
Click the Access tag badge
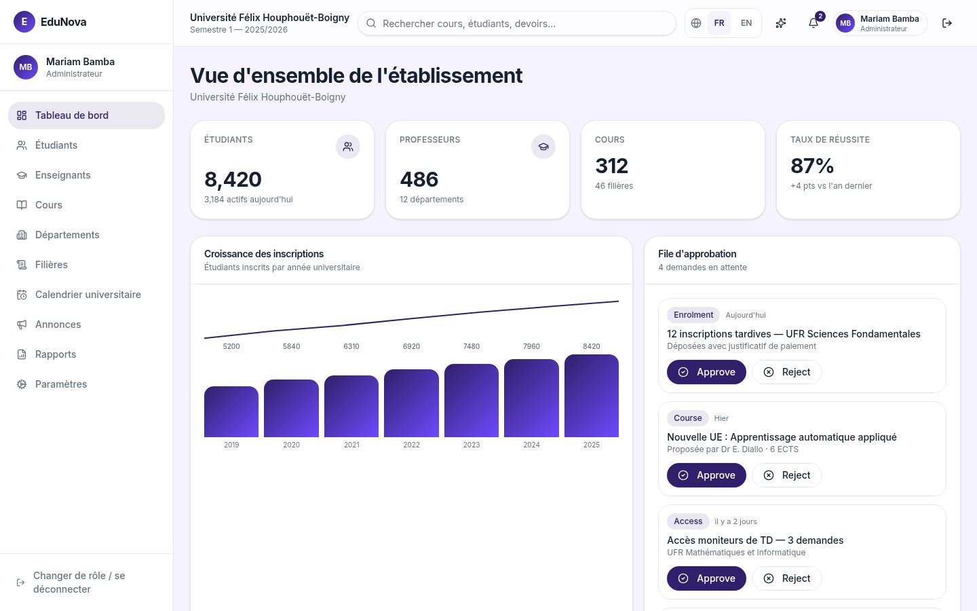[688, 521]
